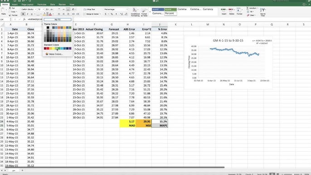Click the Increase Decimal icon
The width and height of the screenshot is (311, 175).
(121, 14)
